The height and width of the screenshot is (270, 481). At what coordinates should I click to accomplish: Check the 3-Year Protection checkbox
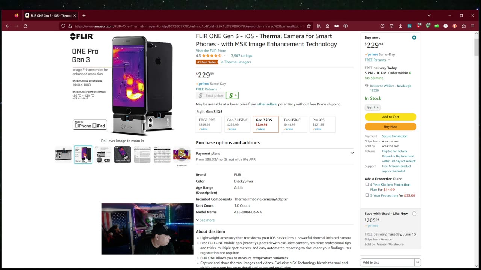point(367,195)
